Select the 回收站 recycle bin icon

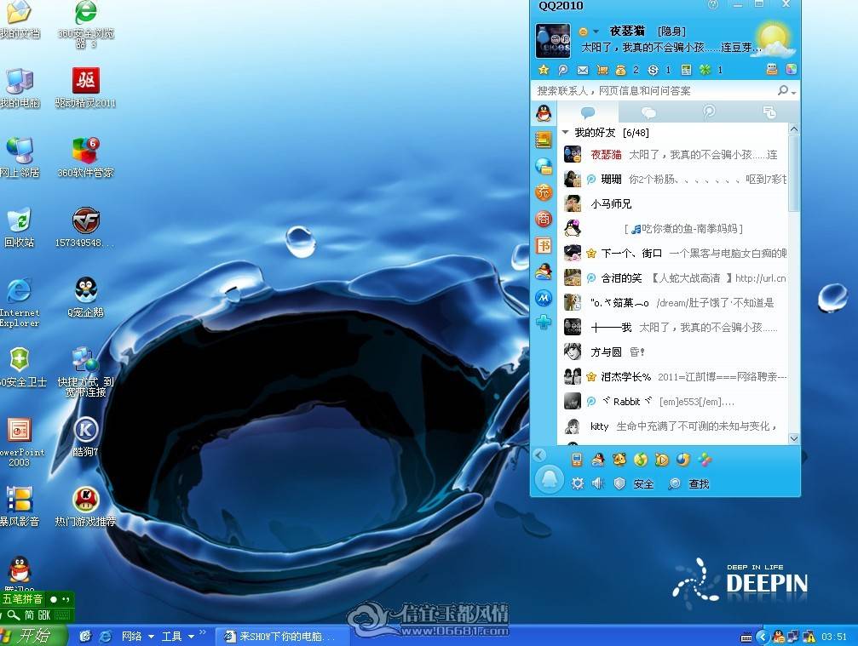click(20, 227)
